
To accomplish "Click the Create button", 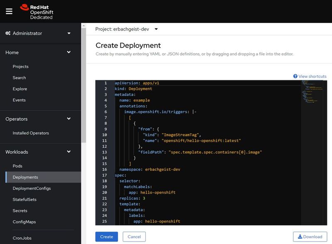I will pos(106,237).
